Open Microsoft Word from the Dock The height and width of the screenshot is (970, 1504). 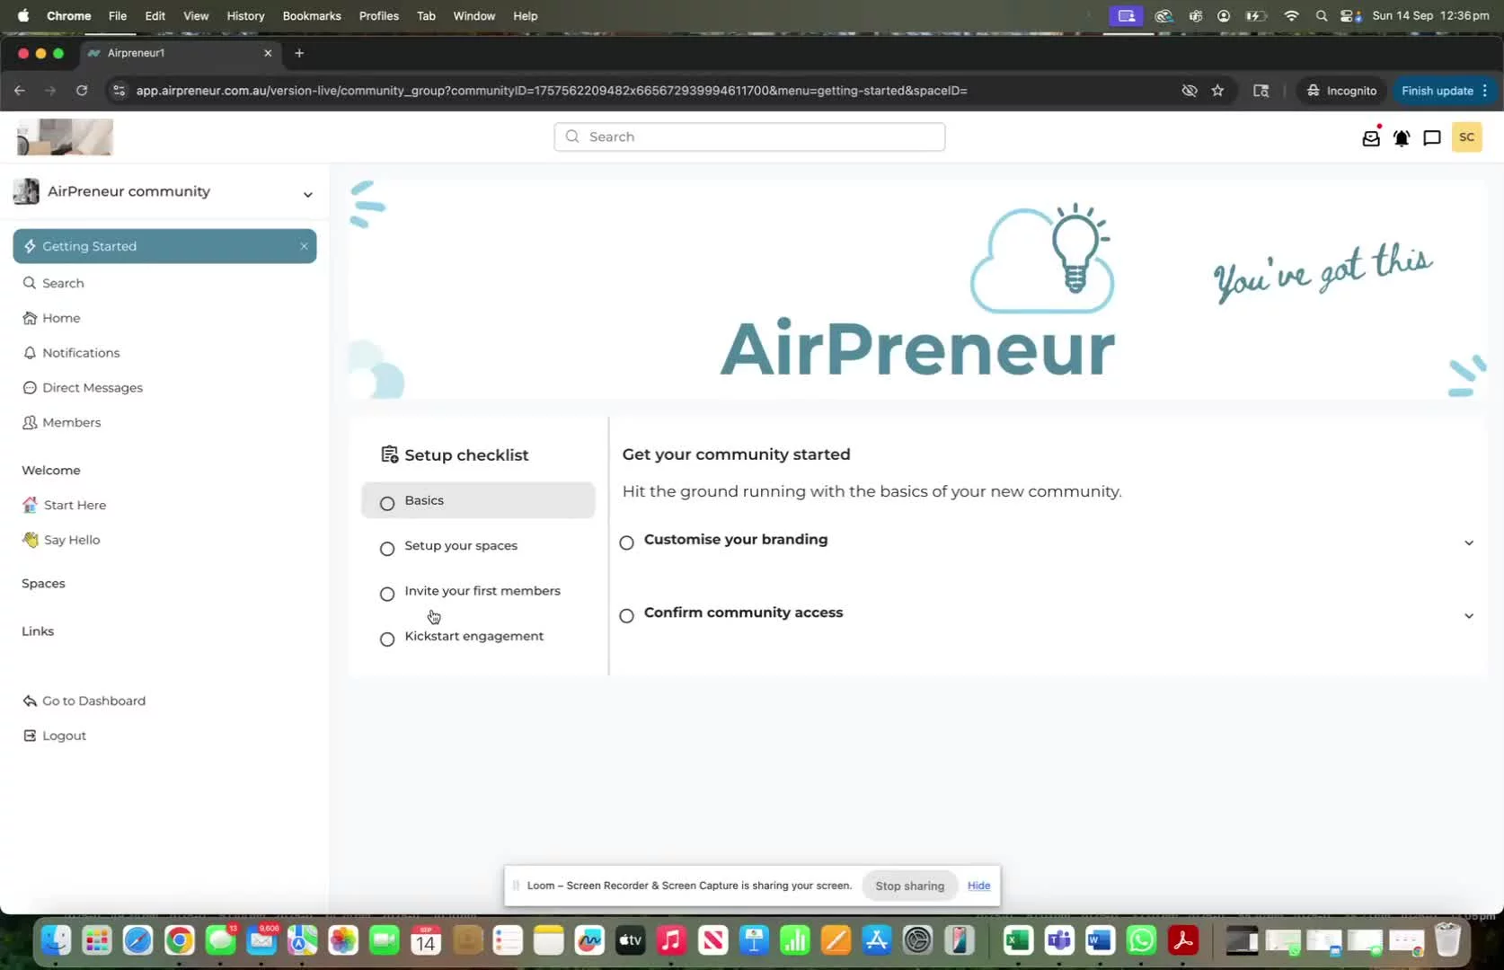[1101, 940]
